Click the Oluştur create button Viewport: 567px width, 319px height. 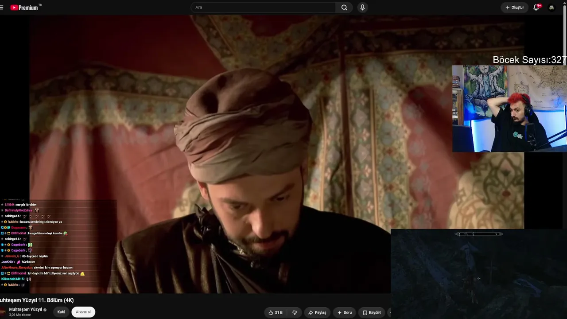point(515,8)
